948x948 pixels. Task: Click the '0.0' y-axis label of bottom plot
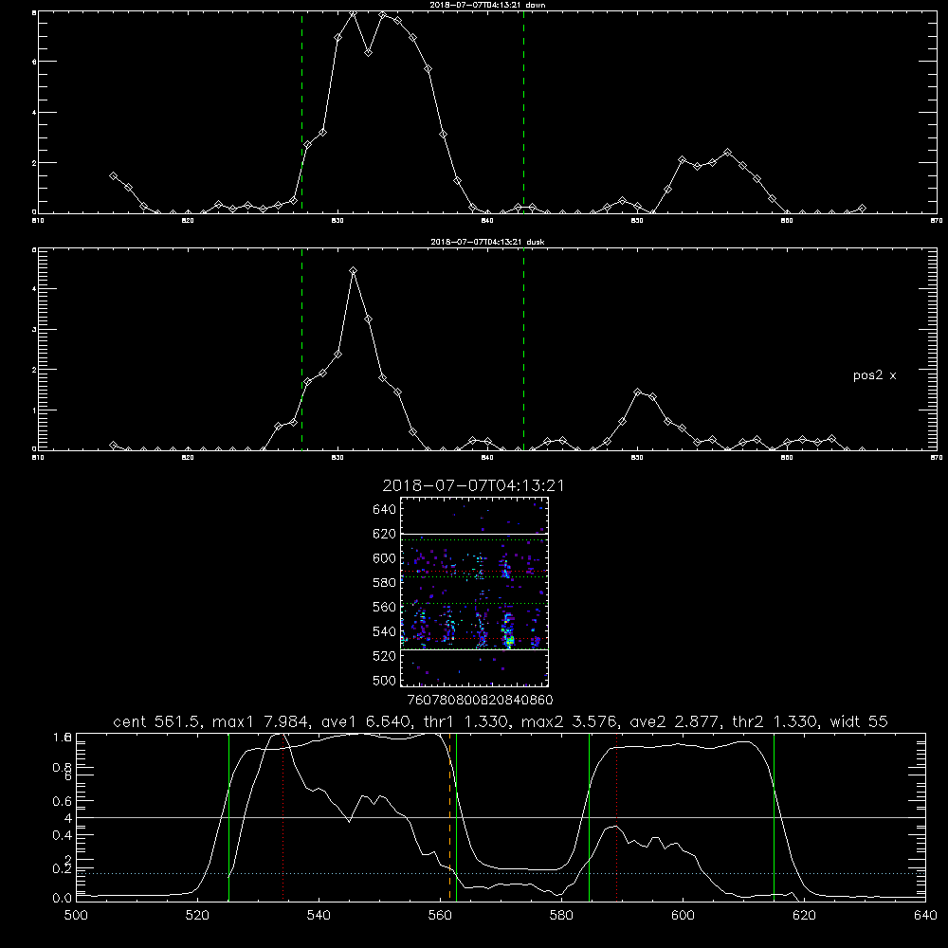tap(62, 898)
